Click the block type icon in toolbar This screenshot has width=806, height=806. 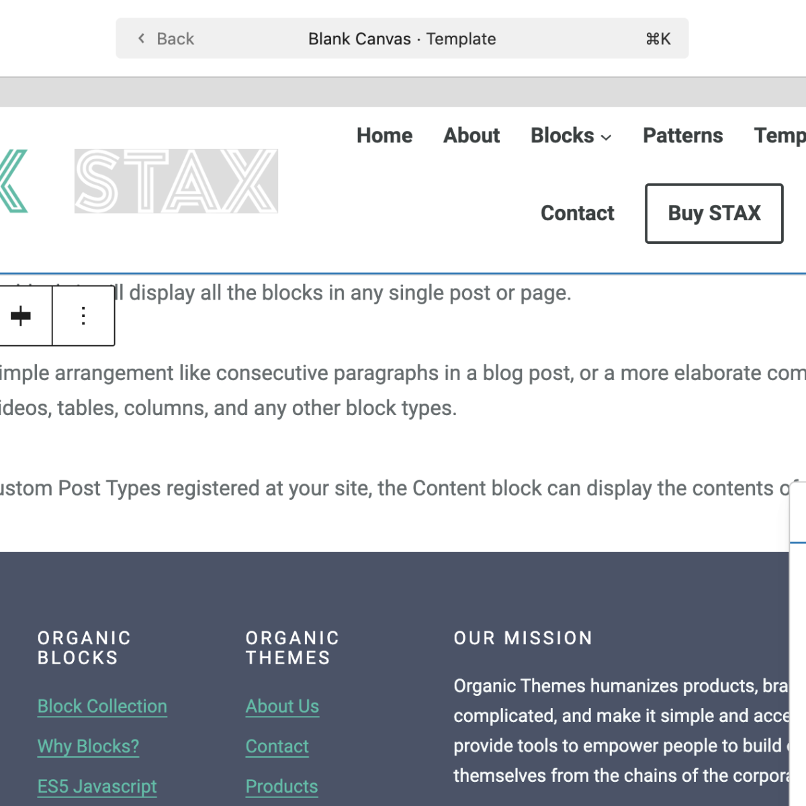[x=21, y=316]
